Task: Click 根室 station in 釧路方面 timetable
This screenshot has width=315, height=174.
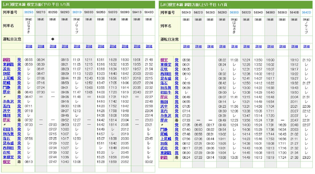Action: (164, 60)
